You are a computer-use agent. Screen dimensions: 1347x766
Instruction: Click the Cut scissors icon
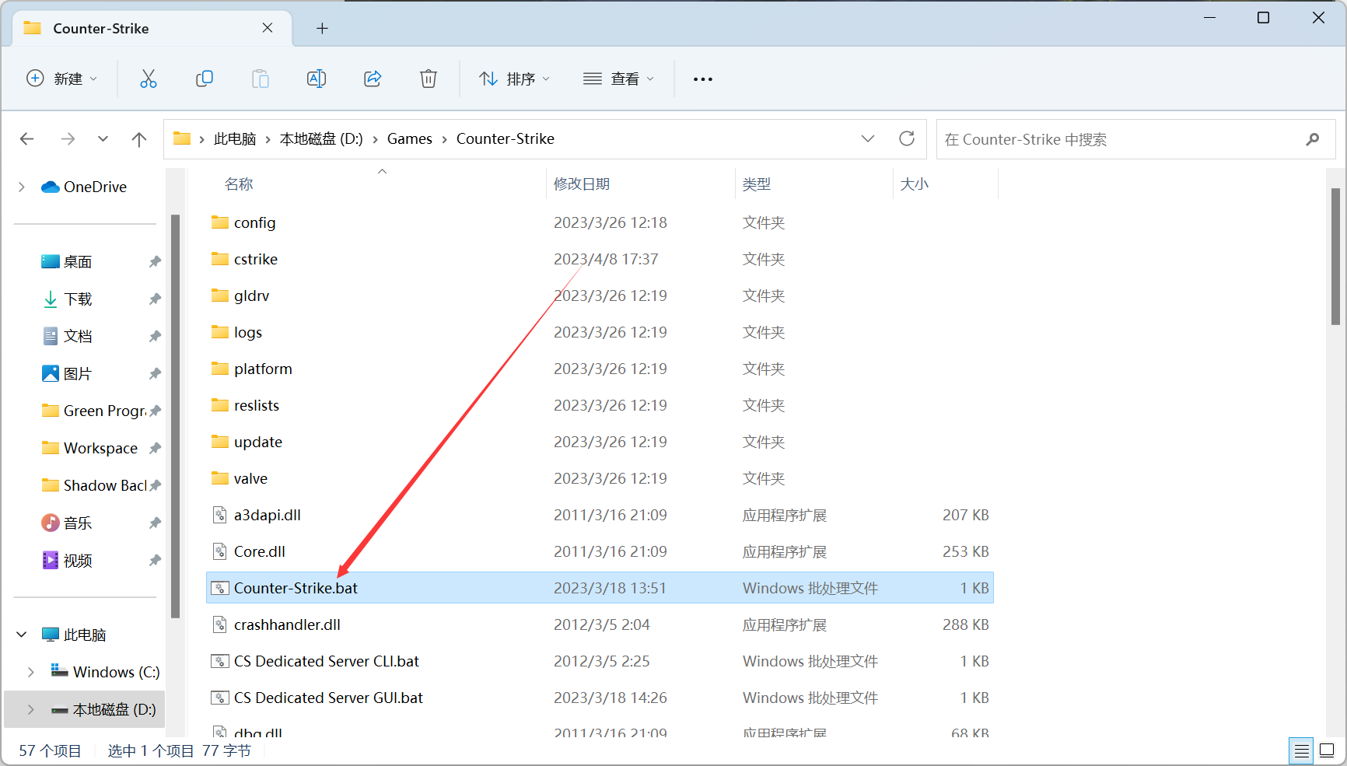pyautogui.click(x=148, y=79)
